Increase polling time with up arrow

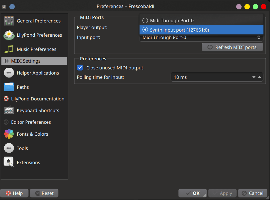(x=259, y=77)
